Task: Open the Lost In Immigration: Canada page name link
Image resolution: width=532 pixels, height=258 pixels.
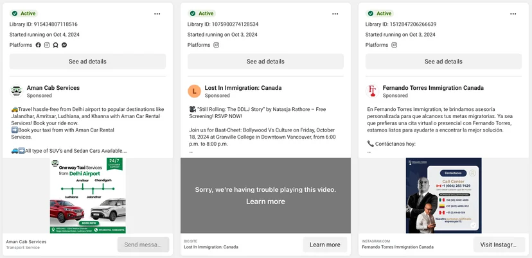Action: pyautogui.click(x=243, y=88)
